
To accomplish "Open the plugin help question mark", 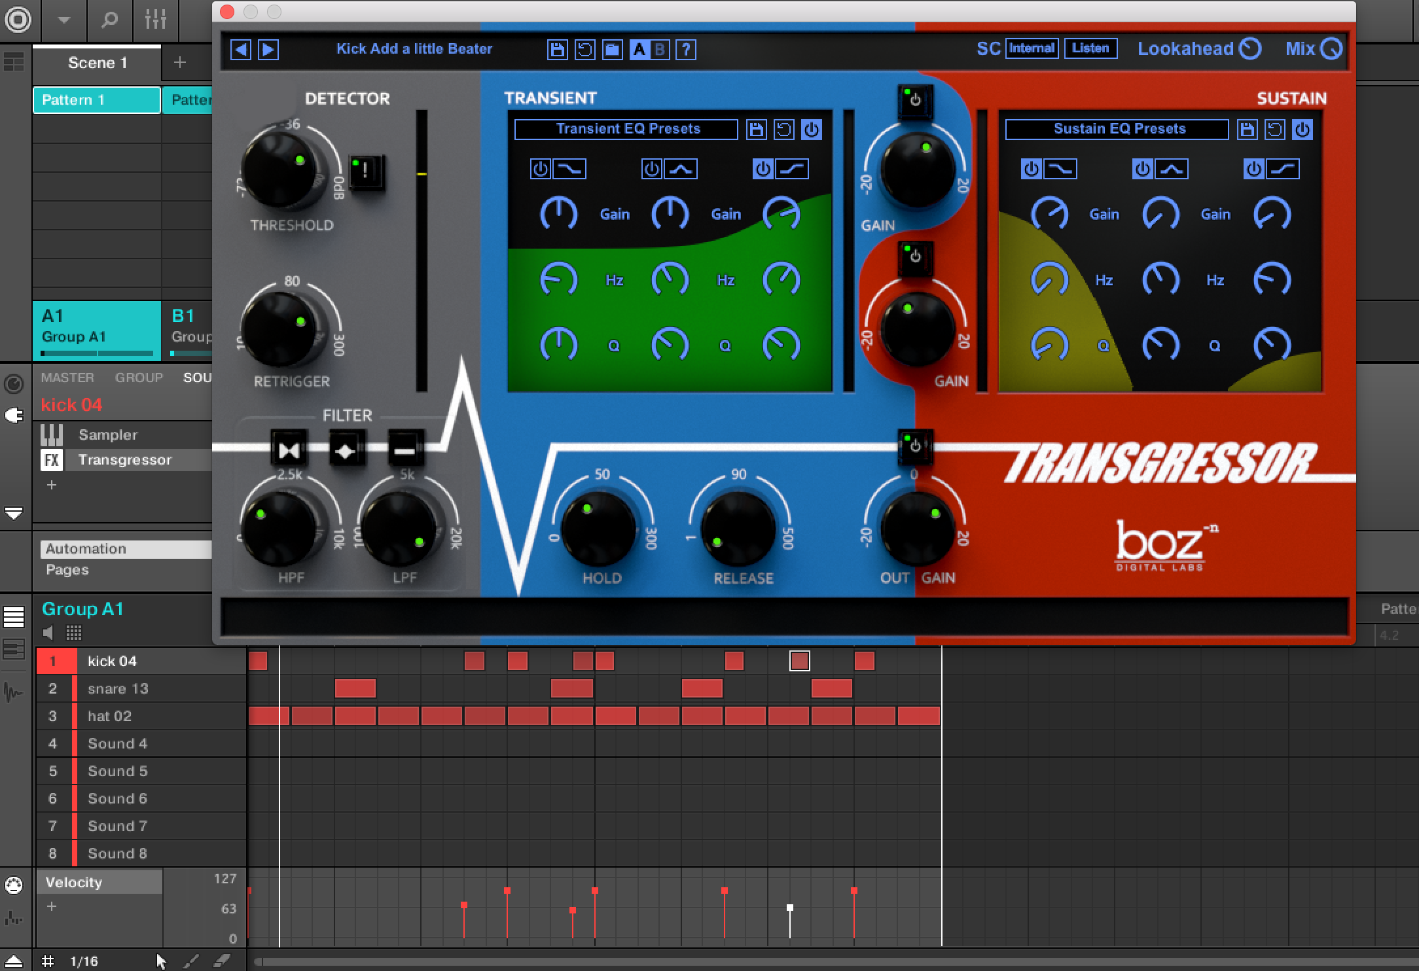I will [685, 50].
